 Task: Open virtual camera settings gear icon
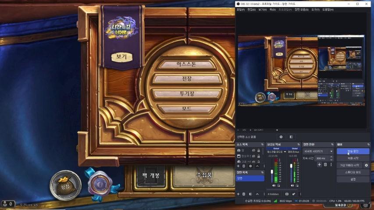pos(367,165)
